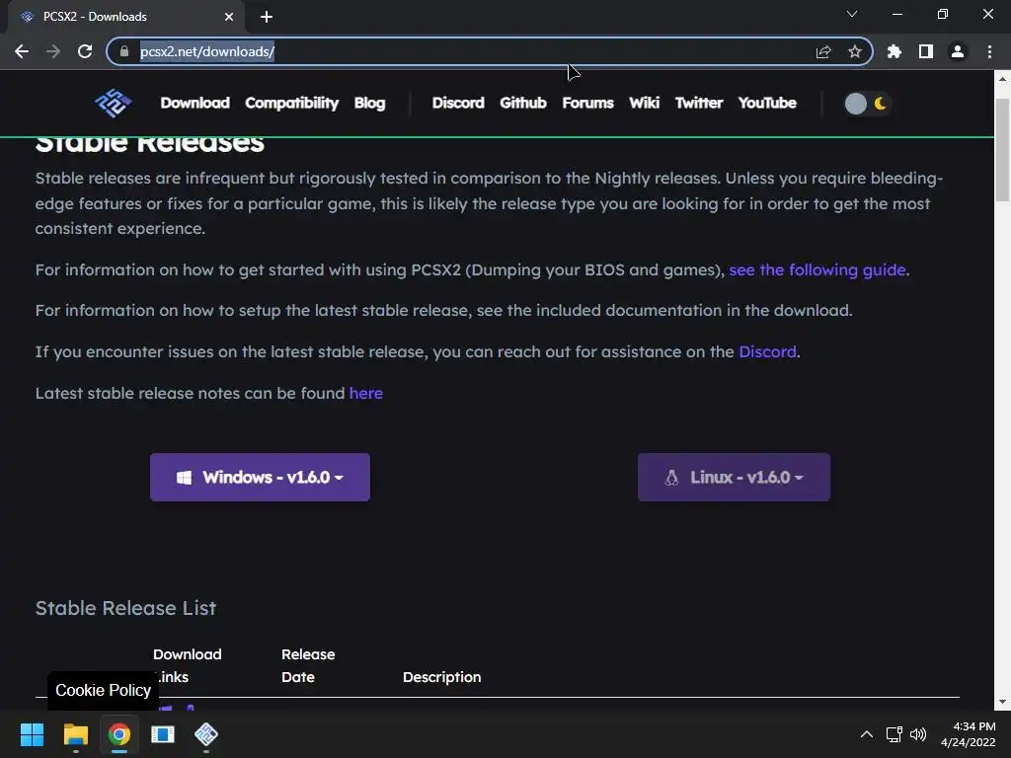
Task: Open the YouTube nav link
Action: coord(767,103)
